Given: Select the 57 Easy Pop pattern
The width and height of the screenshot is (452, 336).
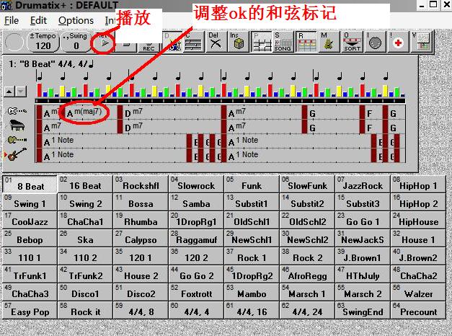Looking at the screenshot, I should pos(30,310).
